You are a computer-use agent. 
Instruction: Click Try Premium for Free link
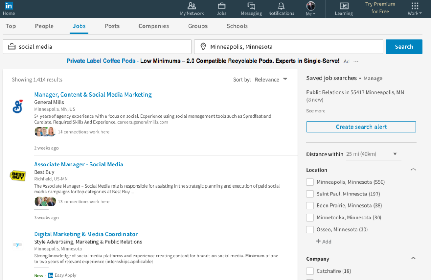pyautogui.click(x=380, y=8)
